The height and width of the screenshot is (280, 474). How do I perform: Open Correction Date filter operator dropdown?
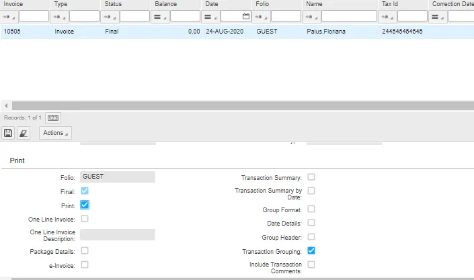pos(438,17)
